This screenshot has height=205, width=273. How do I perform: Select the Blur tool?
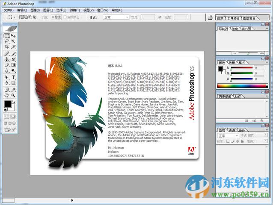pos(7,70)
